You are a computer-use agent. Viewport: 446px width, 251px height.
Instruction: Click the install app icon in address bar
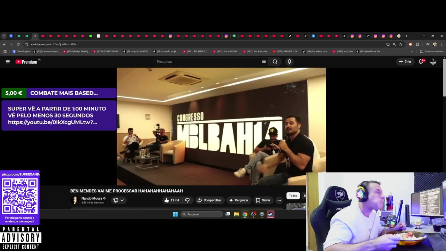tap(388, 44)
